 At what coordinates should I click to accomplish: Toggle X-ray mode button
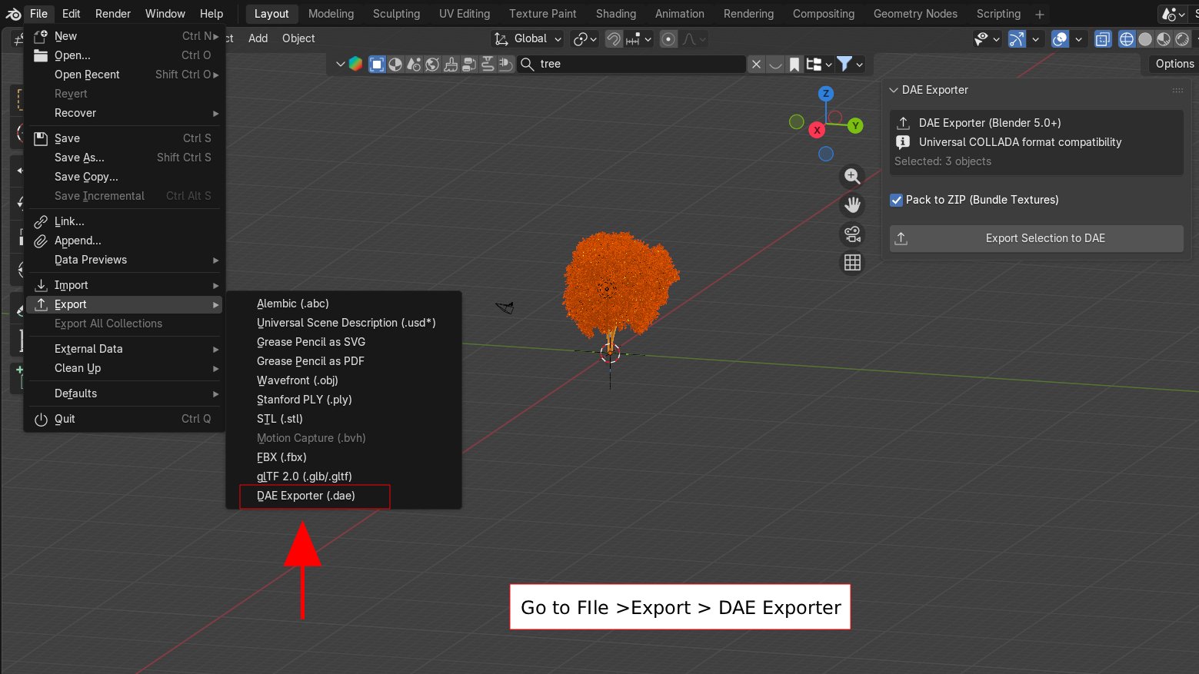coord(1103,39)
